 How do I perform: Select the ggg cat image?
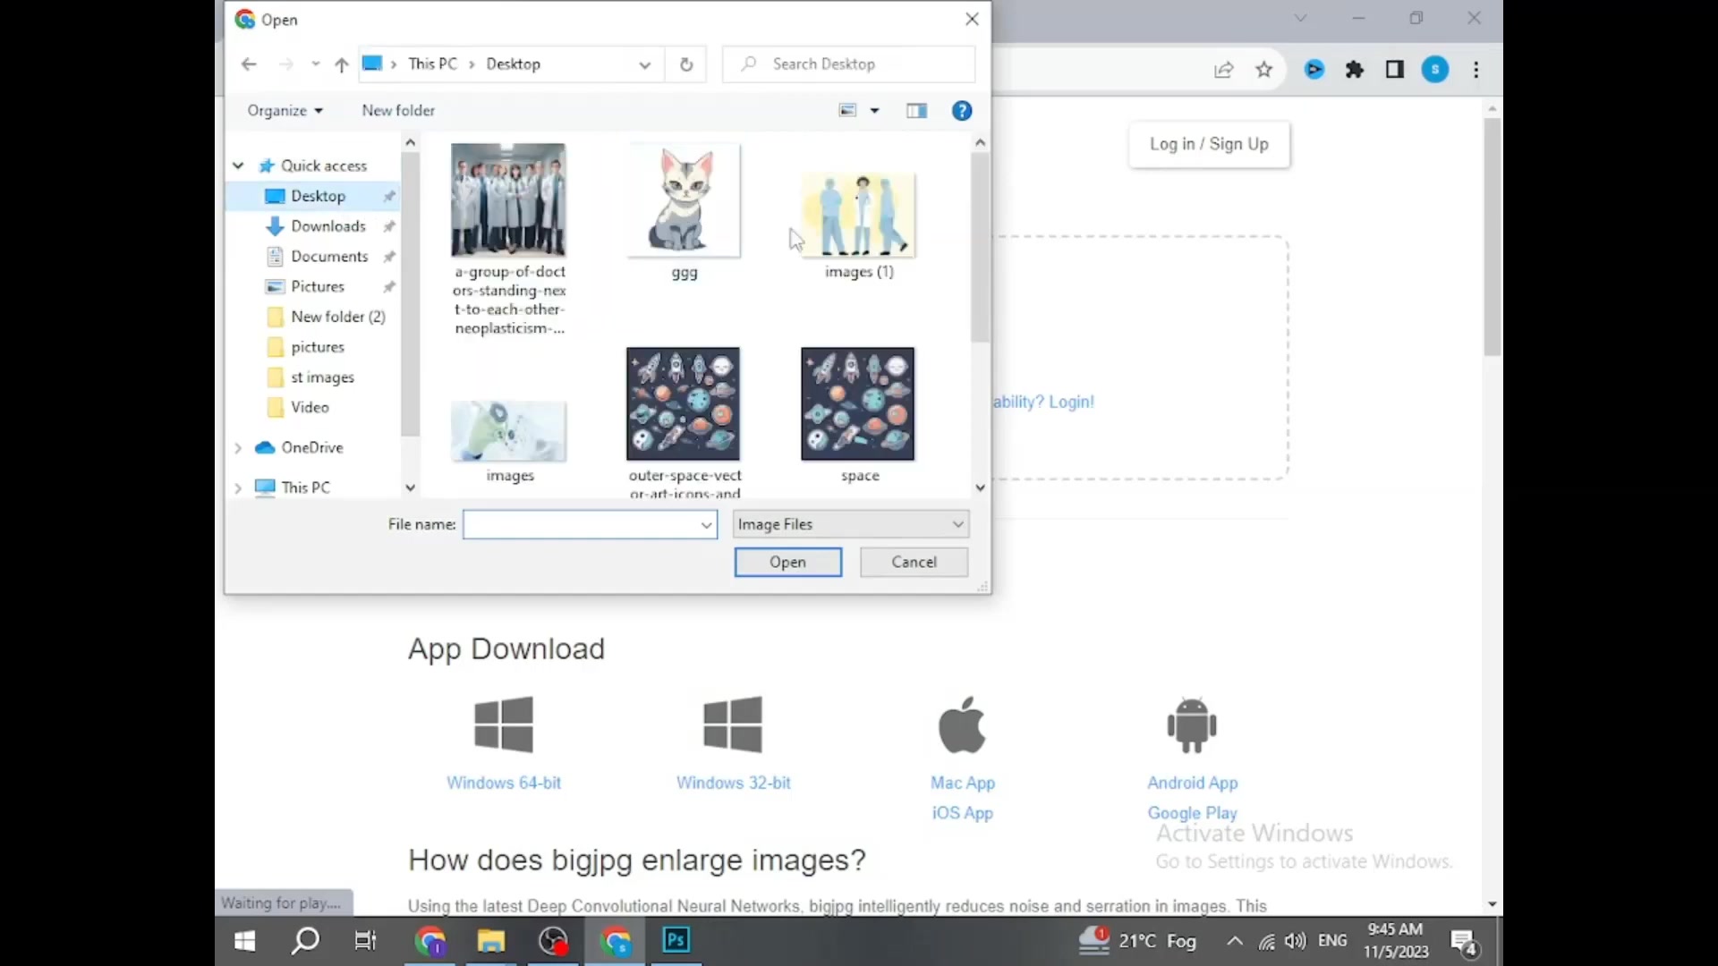[x=684, y=200]
